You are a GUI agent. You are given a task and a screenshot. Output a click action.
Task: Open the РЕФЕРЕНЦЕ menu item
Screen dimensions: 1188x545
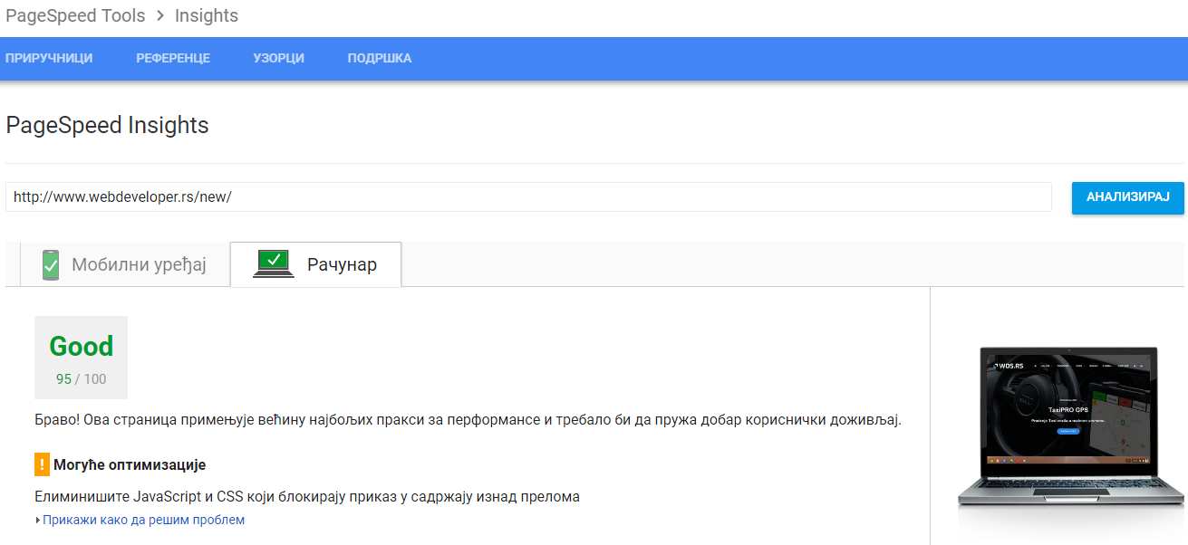pos(173,58)
